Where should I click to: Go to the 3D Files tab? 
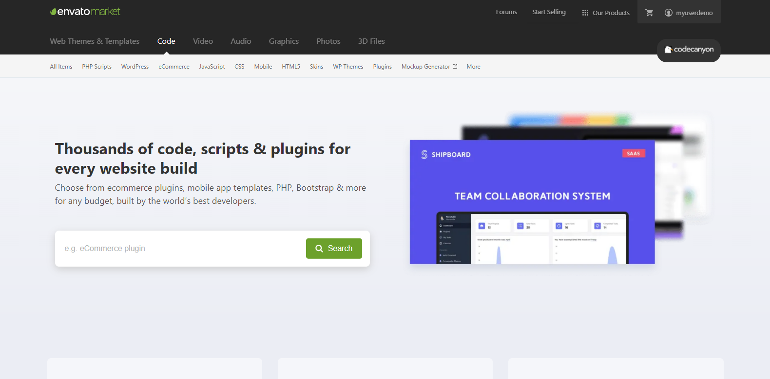coord(371,41)
